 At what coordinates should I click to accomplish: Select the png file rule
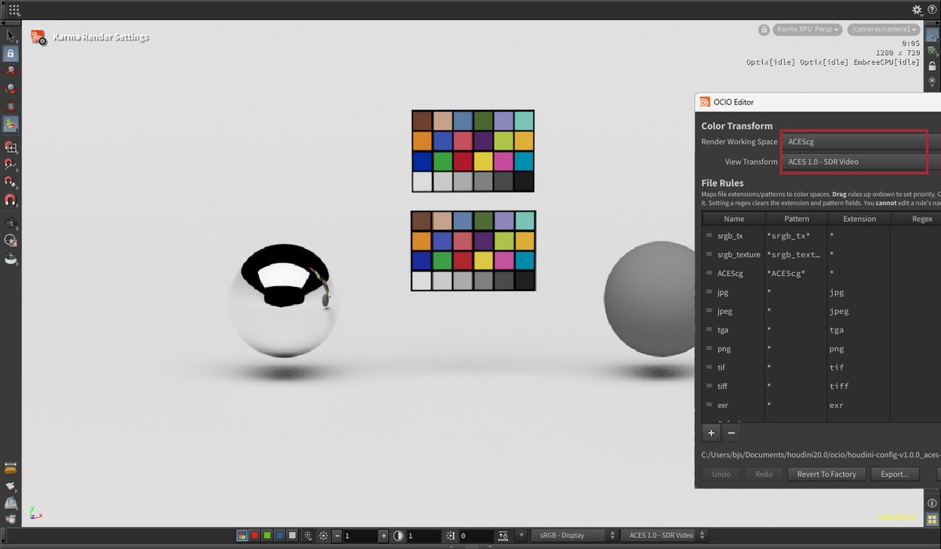pos(723,349)
